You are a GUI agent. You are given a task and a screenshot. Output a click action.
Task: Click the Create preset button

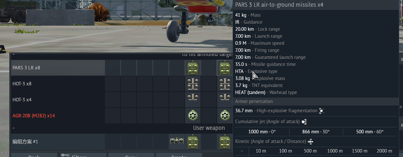tap(179, 155)
